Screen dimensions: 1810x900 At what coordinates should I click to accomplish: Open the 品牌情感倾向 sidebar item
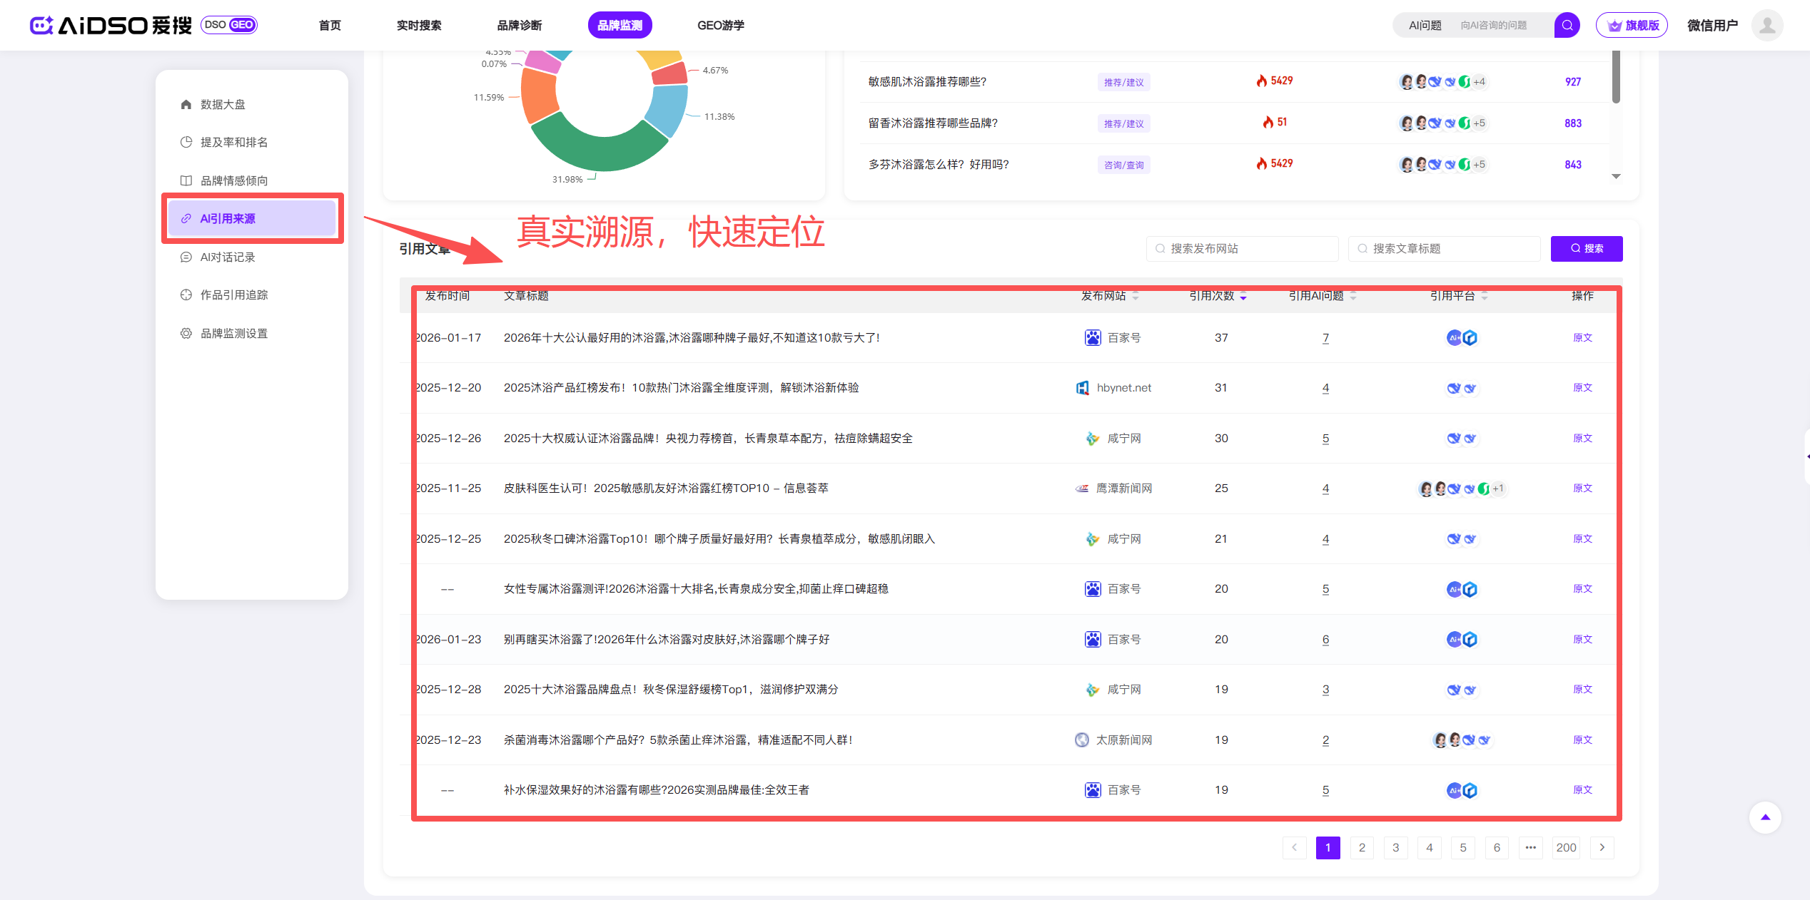click(234, 180)
